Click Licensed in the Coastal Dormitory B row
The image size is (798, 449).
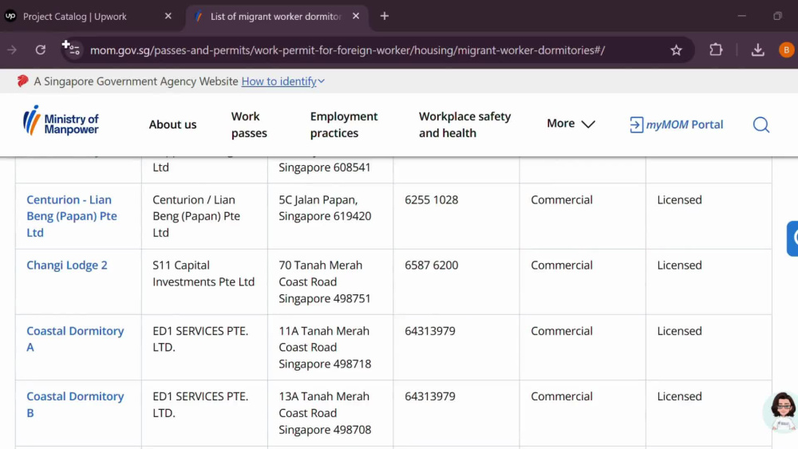pyautogui.click(x=679, y=396)
